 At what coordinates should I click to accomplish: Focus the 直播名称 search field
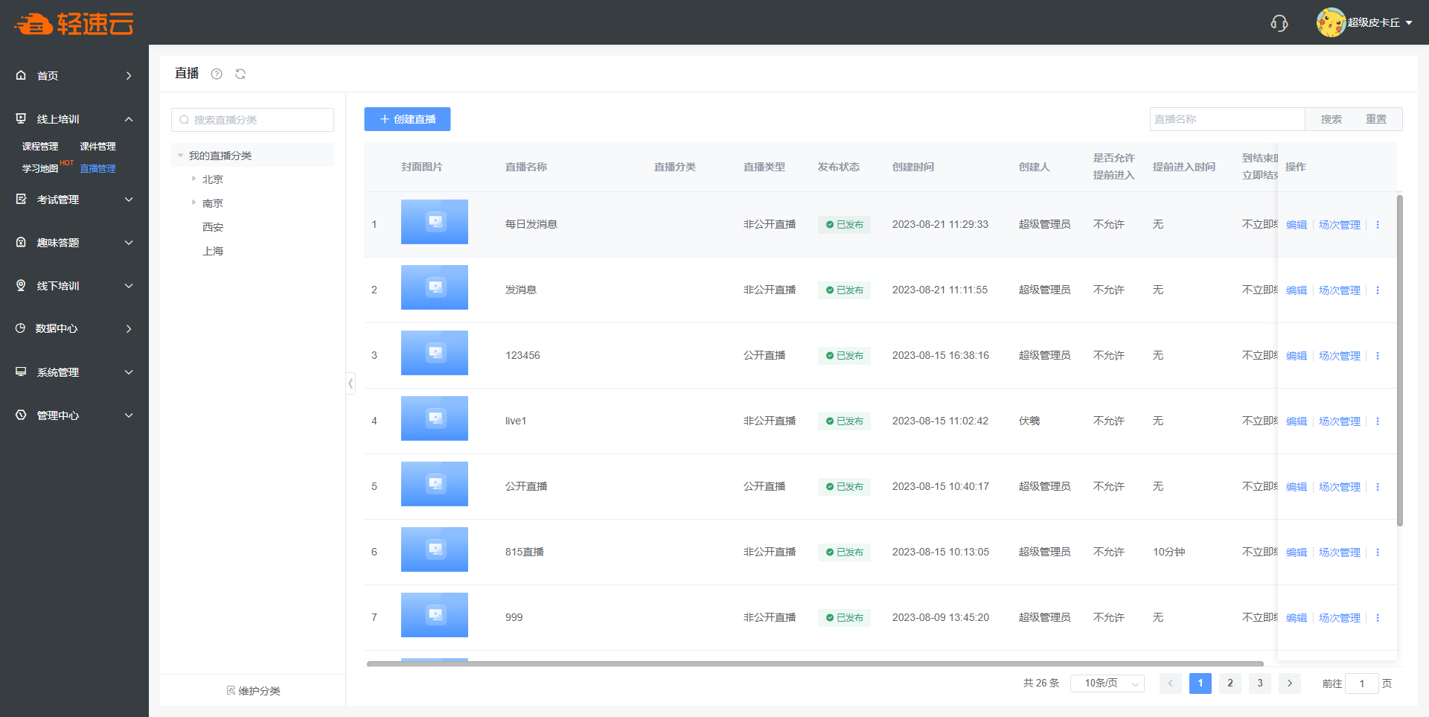pos(1227,119)
